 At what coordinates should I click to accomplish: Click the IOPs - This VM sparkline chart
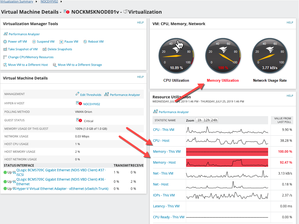227,195
